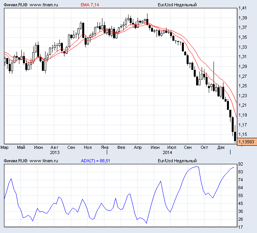Select the Окт label on the time axis

point(204,147)
